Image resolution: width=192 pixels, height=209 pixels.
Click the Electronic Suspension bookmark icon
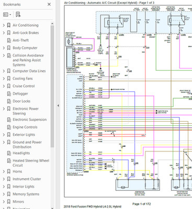[x=9, y=120]
